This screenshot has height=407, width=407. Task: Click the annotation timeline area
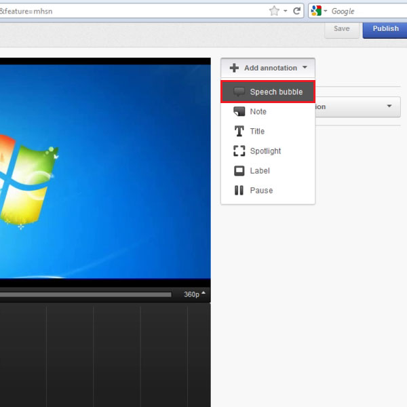coord(105,355)
